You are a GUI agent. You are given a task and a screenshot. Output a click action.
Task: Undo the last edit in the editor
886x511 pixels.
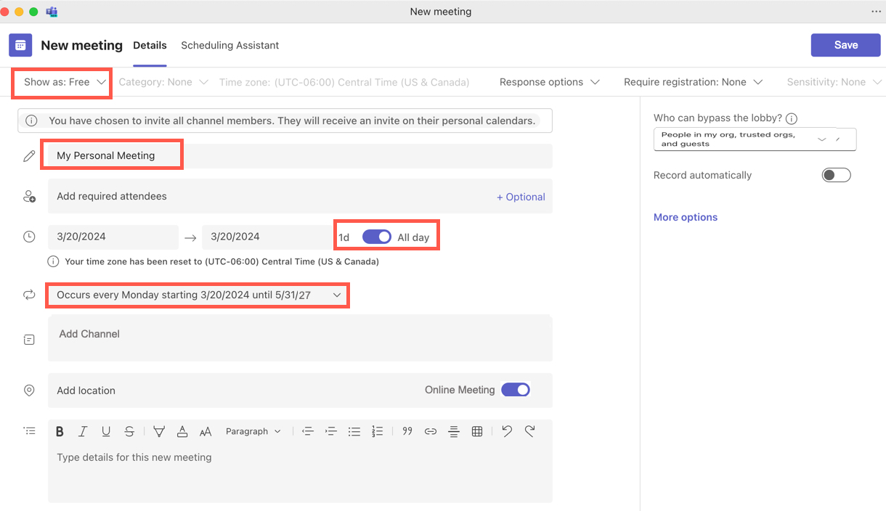507,431
